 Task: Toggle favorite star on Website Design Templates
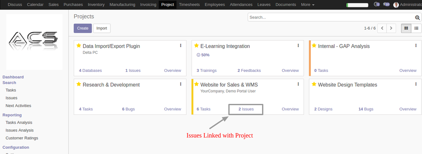[x=314, y=84]
